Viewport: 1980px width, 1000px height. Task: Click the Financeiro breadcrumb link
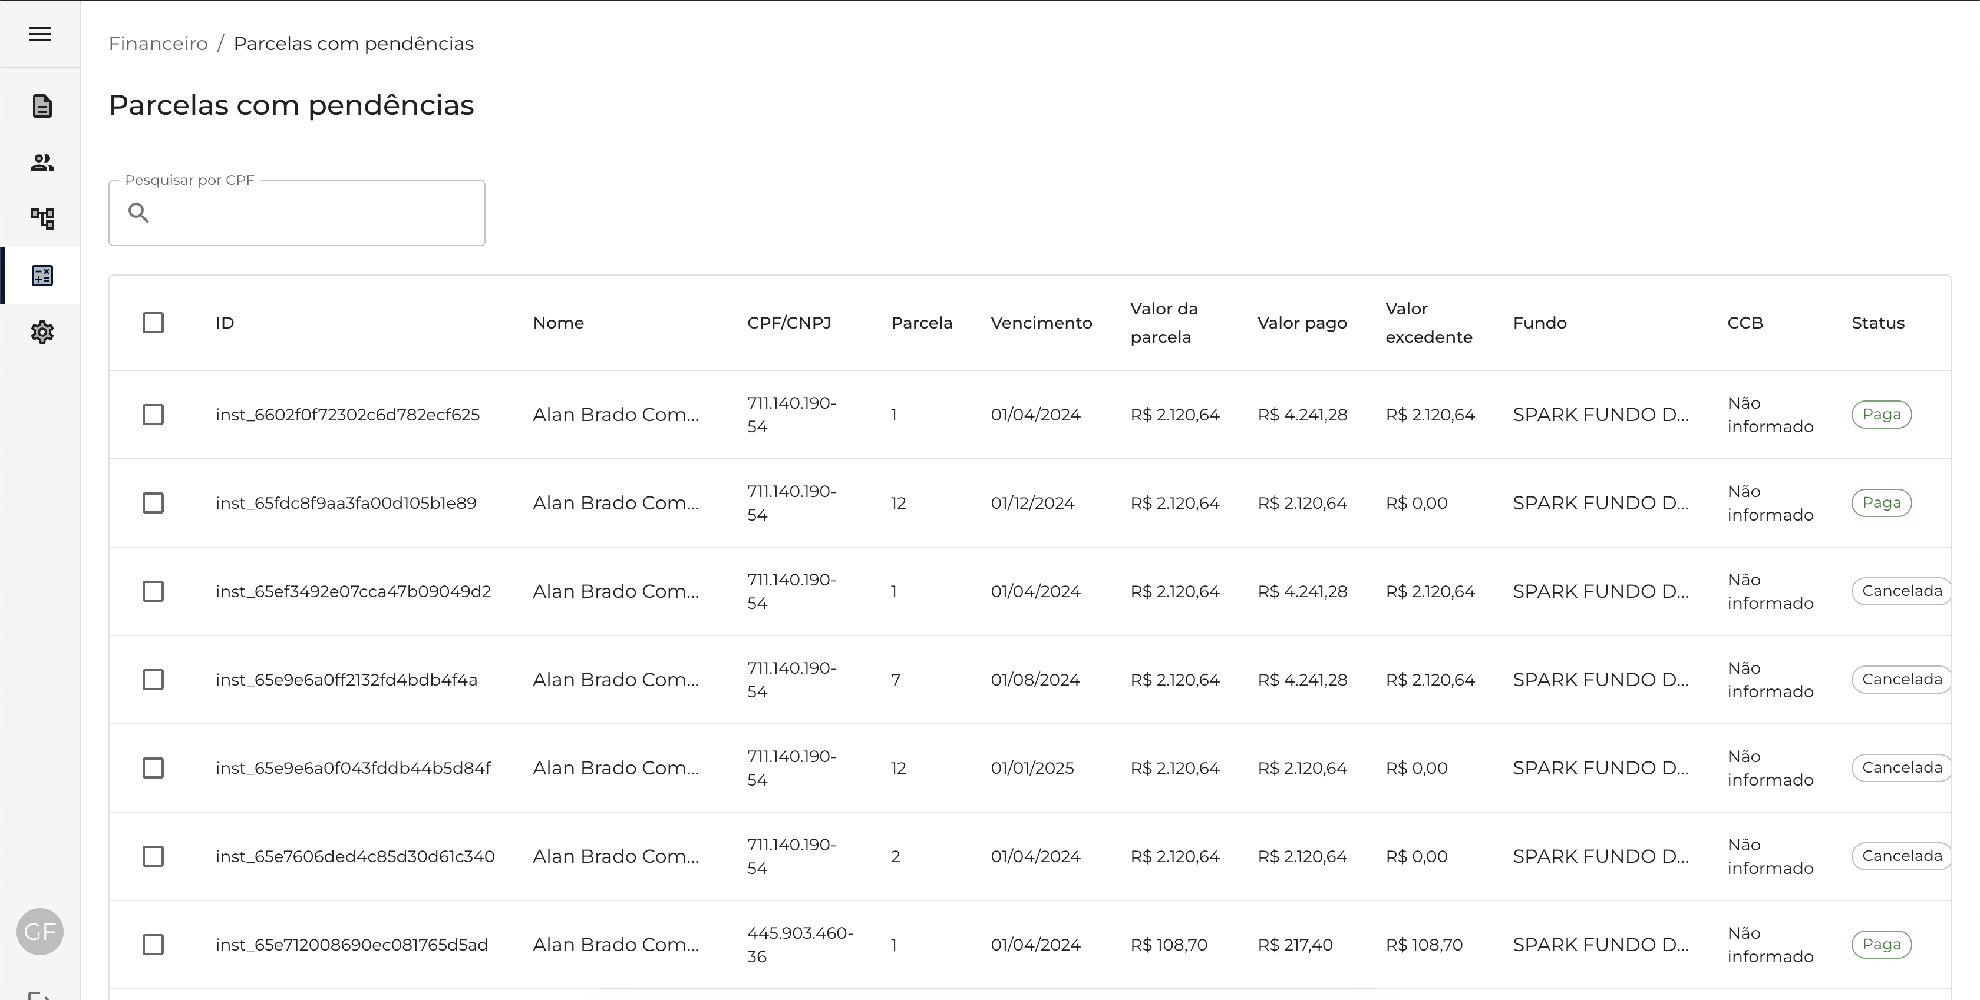157,44
